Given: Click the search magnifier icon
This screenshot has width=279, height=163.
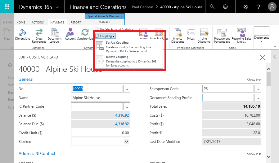Looking at the screenshot, I should tap(212, 7).
